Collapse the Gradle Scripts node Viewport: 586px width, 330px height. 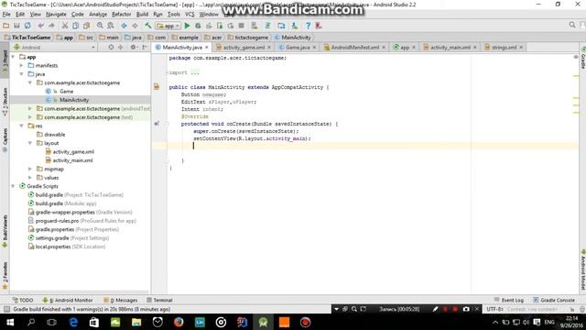[x=14, y=186]
